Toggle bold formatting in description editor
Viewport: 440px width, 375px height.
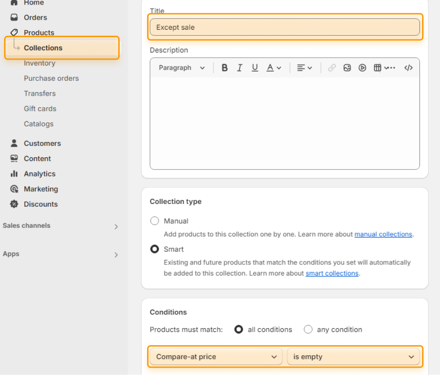pos(225,68)
